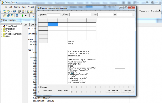
Task: Click the Open file toolbar icon
Action: [8, 11]
